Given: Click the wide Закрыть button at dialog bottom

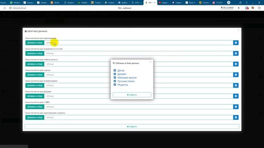Looking at the screenshot, I should tap(132, 127).
